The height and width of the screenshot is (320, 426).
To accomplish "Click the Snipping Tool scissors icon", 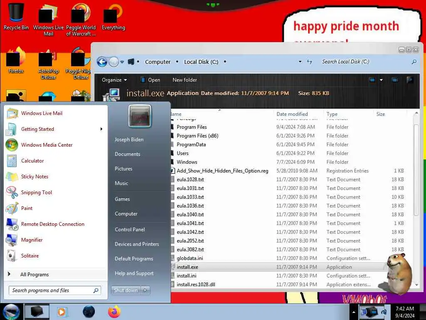I will 12,192.
